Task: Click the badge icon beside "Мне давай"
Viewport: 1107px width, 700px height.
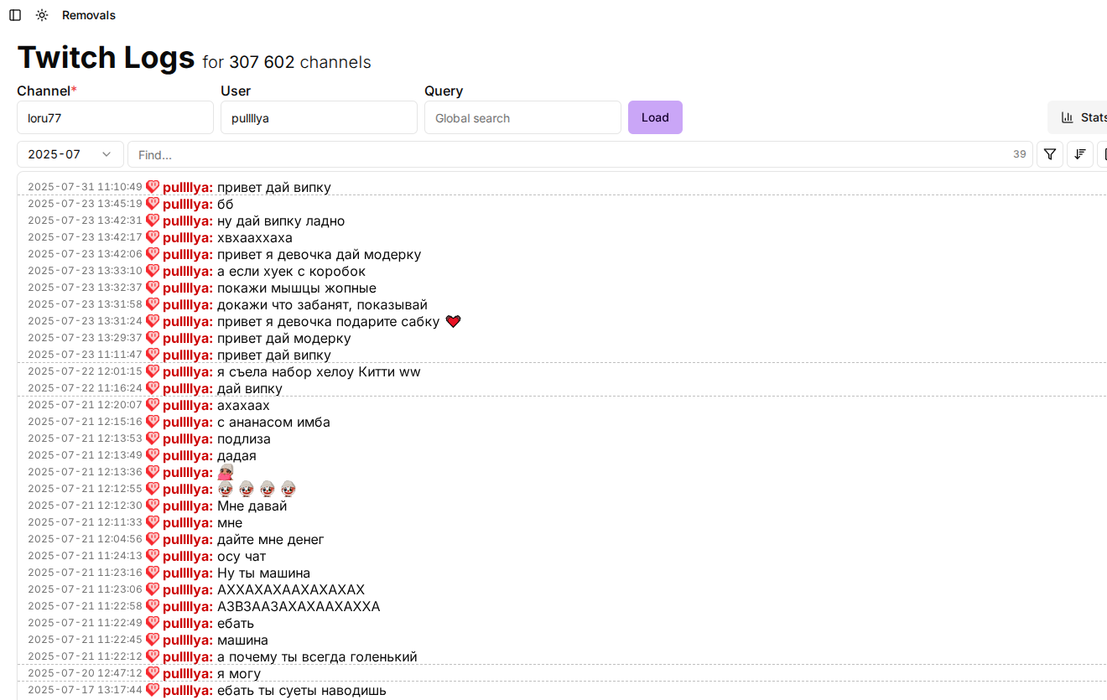Action: (x=153, y=506)
